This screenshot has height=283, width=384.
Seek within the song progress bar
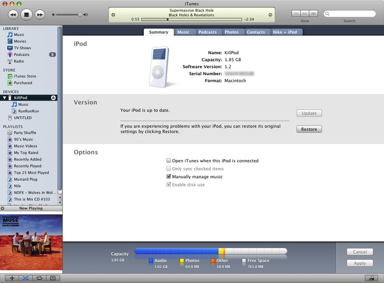click(x=192, y=19)
